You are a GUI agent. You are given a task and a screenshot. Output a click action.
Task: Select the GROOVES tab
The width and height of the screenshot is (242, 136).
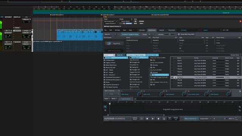click(152, 30)
